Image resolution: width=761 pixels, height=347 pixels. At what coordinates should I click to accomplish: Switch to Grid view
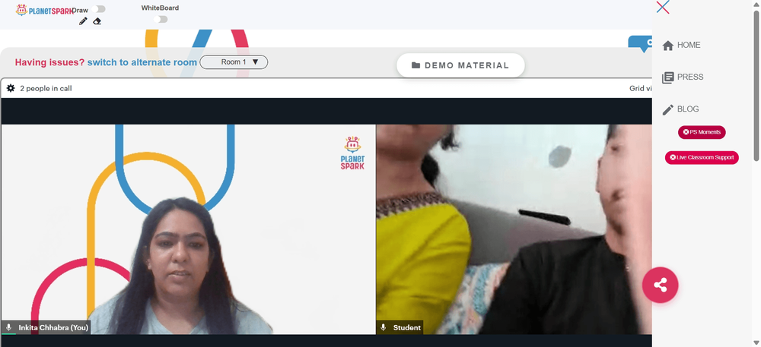pos(641,89)
